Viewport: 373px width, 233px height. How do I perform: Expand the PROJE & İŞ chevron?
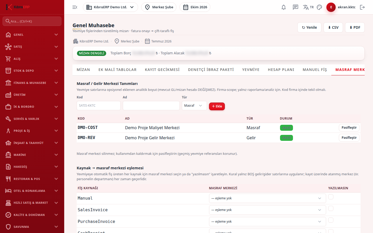pos(56,131)
